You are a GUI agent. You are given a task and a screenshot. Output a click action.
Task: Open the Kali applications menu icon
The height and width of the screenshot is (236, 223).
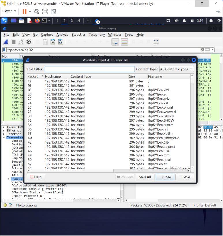4,21
